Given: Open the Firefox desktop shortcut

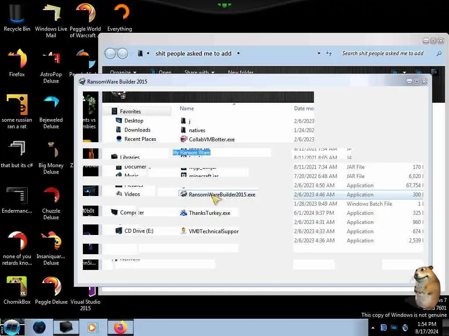Looking at the screenshot, I should 17,63.
